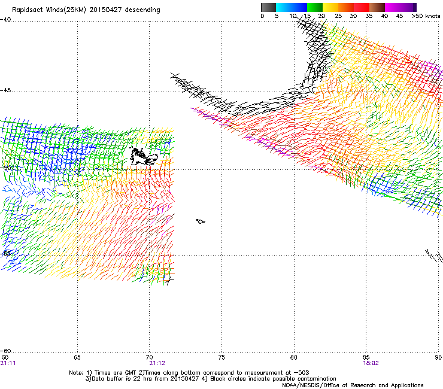Click the dark purple >50 knots swatch
Viewport: 443px width, 389px height.
click(x=414, y=7)
